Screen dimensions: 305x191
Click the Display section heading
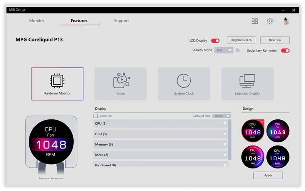(101, 109)
